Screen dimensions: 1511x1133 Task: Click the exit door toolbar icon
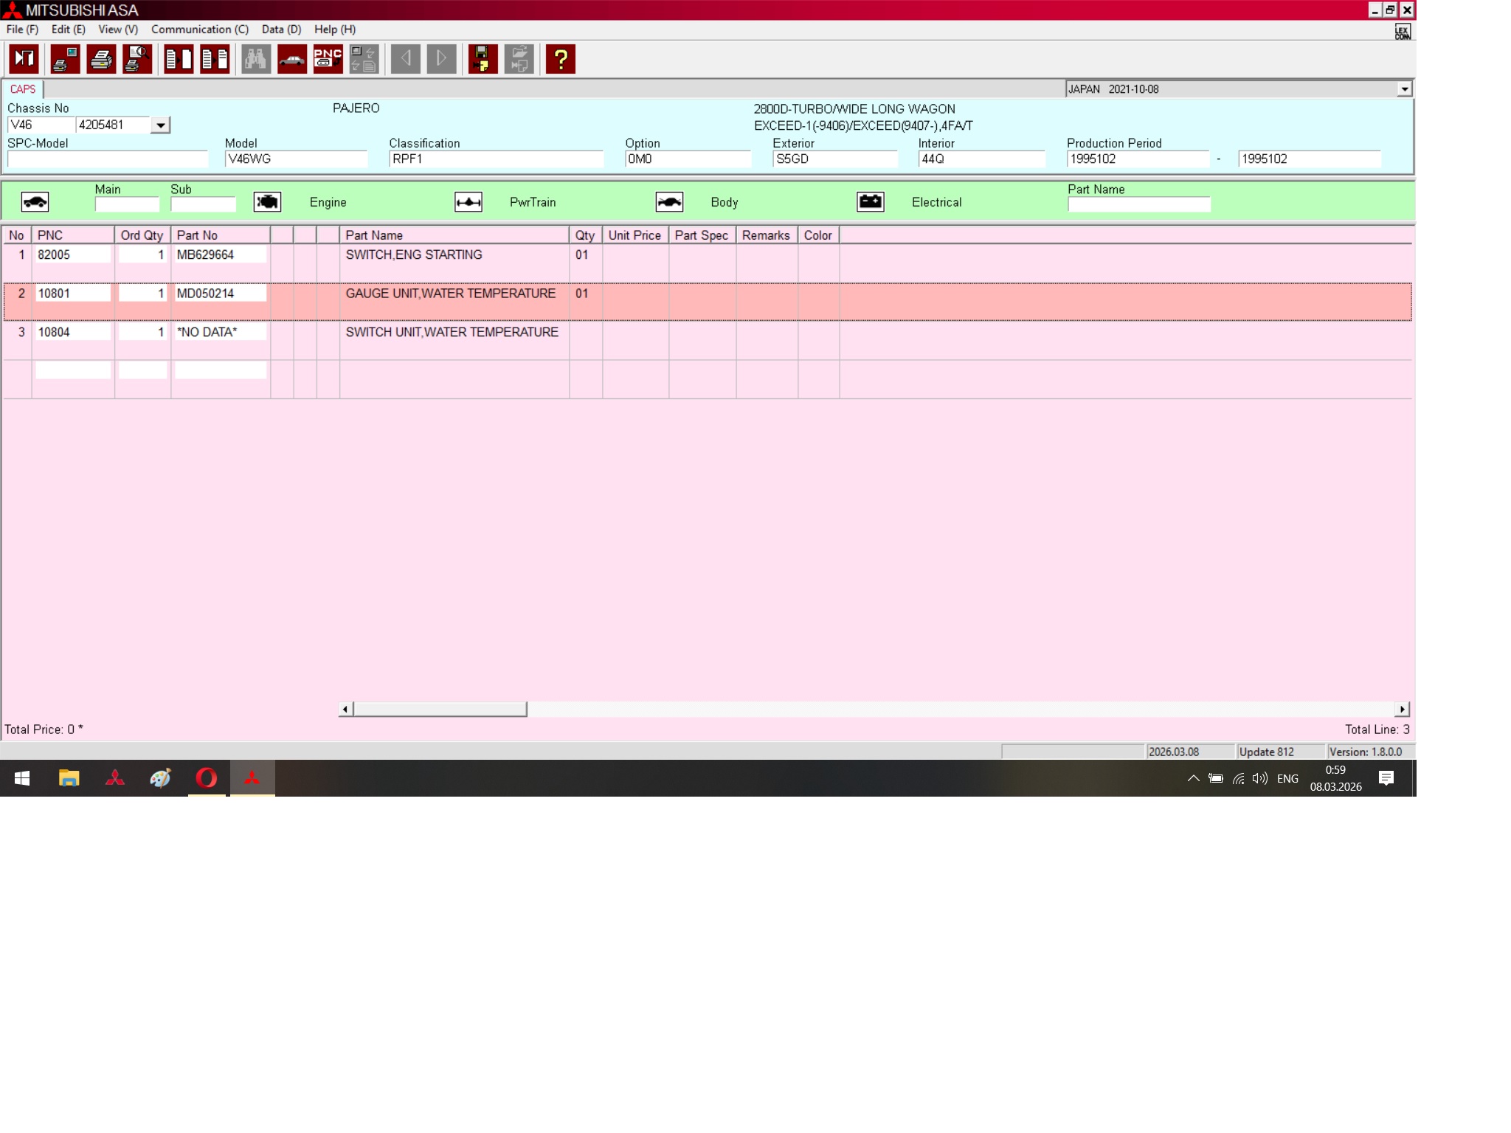[24, 59]
